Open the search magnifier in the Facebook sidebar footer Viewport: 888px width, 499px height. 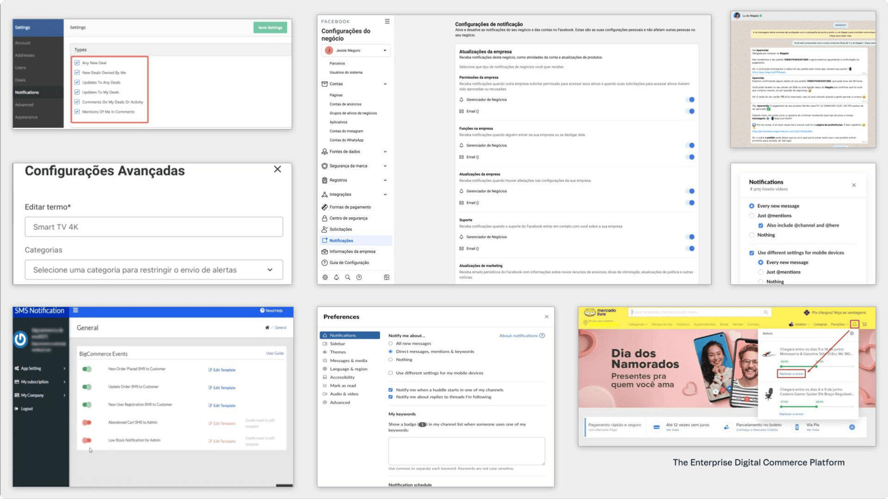click(x=347, y=277)
